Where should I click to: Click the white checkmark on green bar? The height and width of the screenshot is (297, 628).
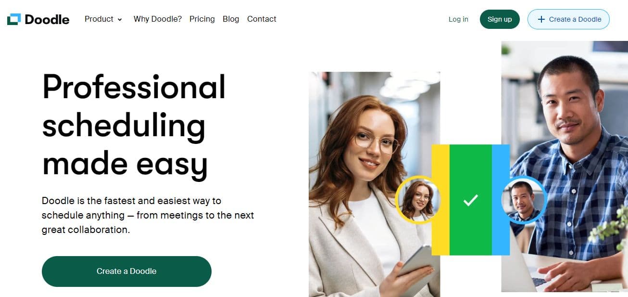(x=470, y=200)
